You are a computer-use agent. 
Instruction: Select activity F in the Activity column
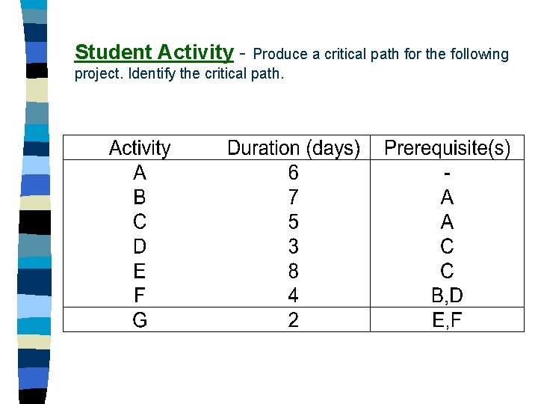(140, 296)
